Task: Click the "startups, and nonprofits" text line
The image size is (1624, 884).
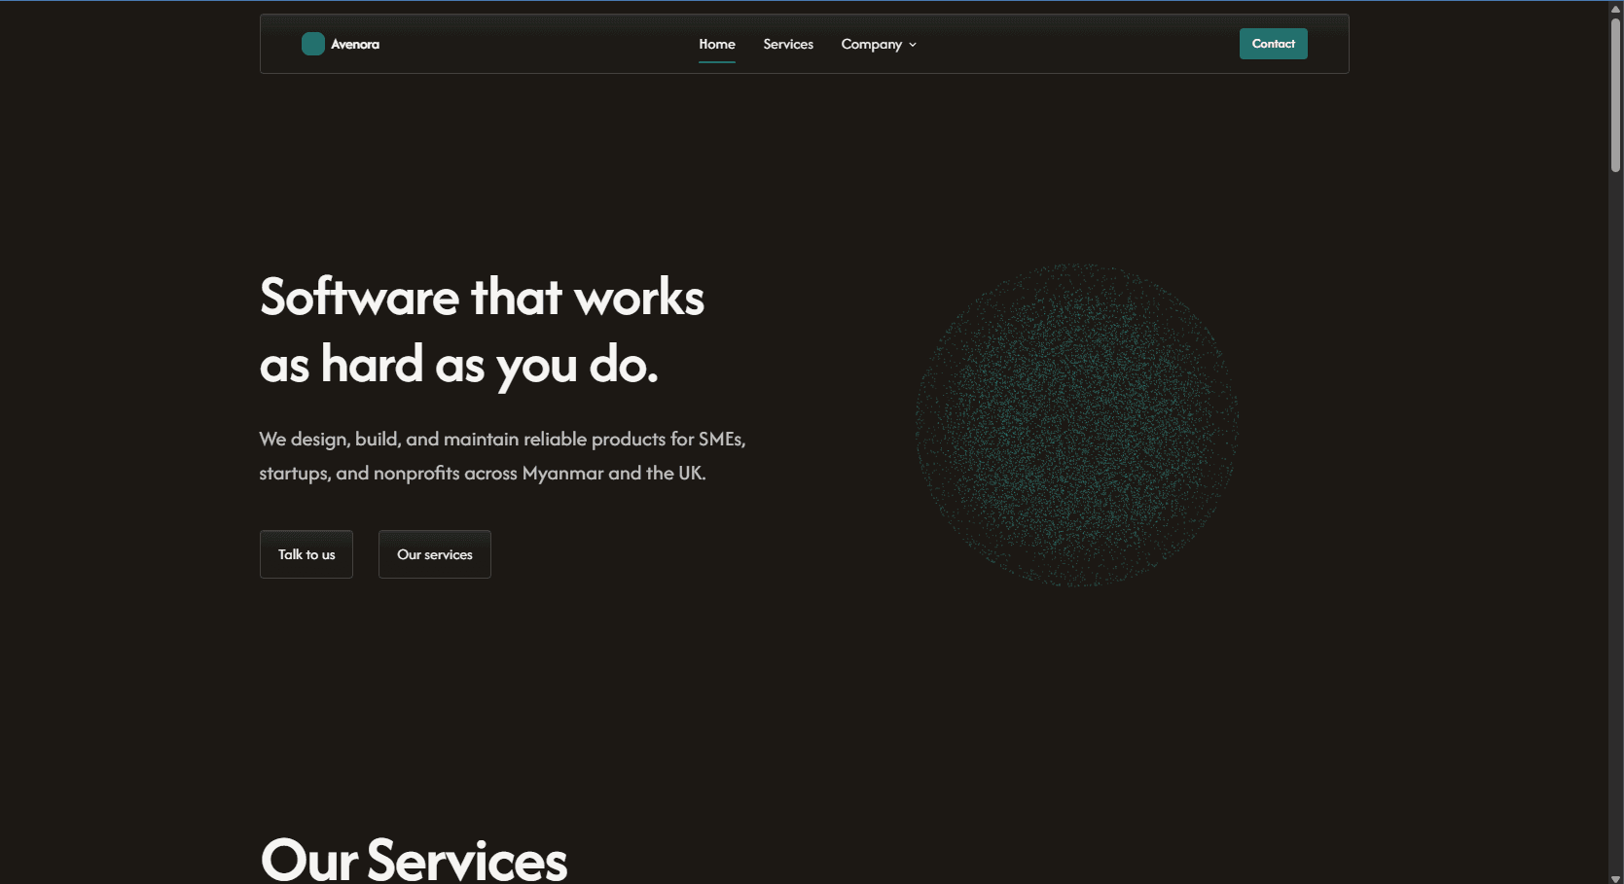Action: 483,474
